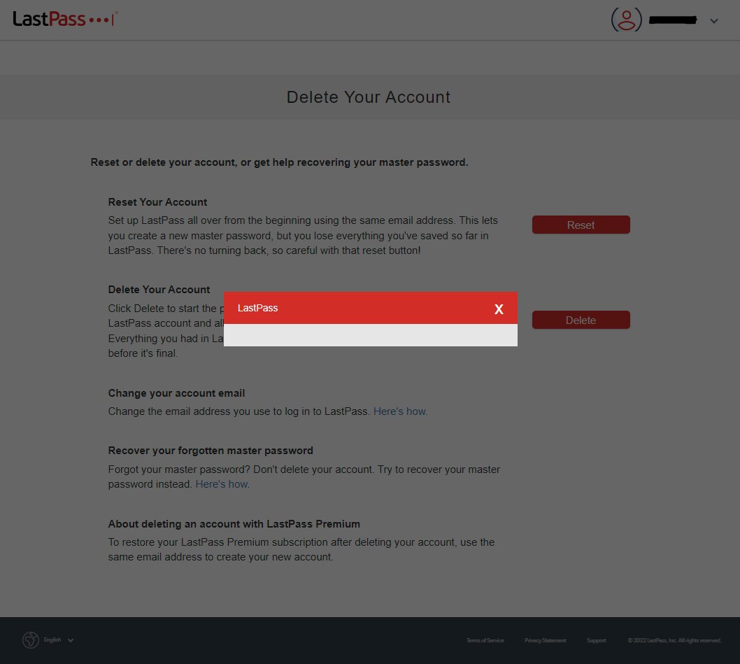
Task: Click the "Delete Your Account" page title
Action: click(369, 97)
